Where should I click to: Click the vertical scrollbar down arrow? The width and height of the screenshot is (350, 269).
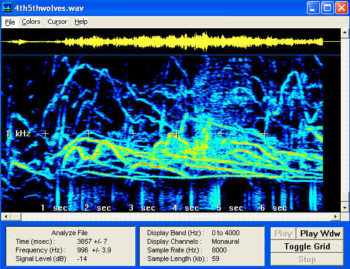[345, 208]
